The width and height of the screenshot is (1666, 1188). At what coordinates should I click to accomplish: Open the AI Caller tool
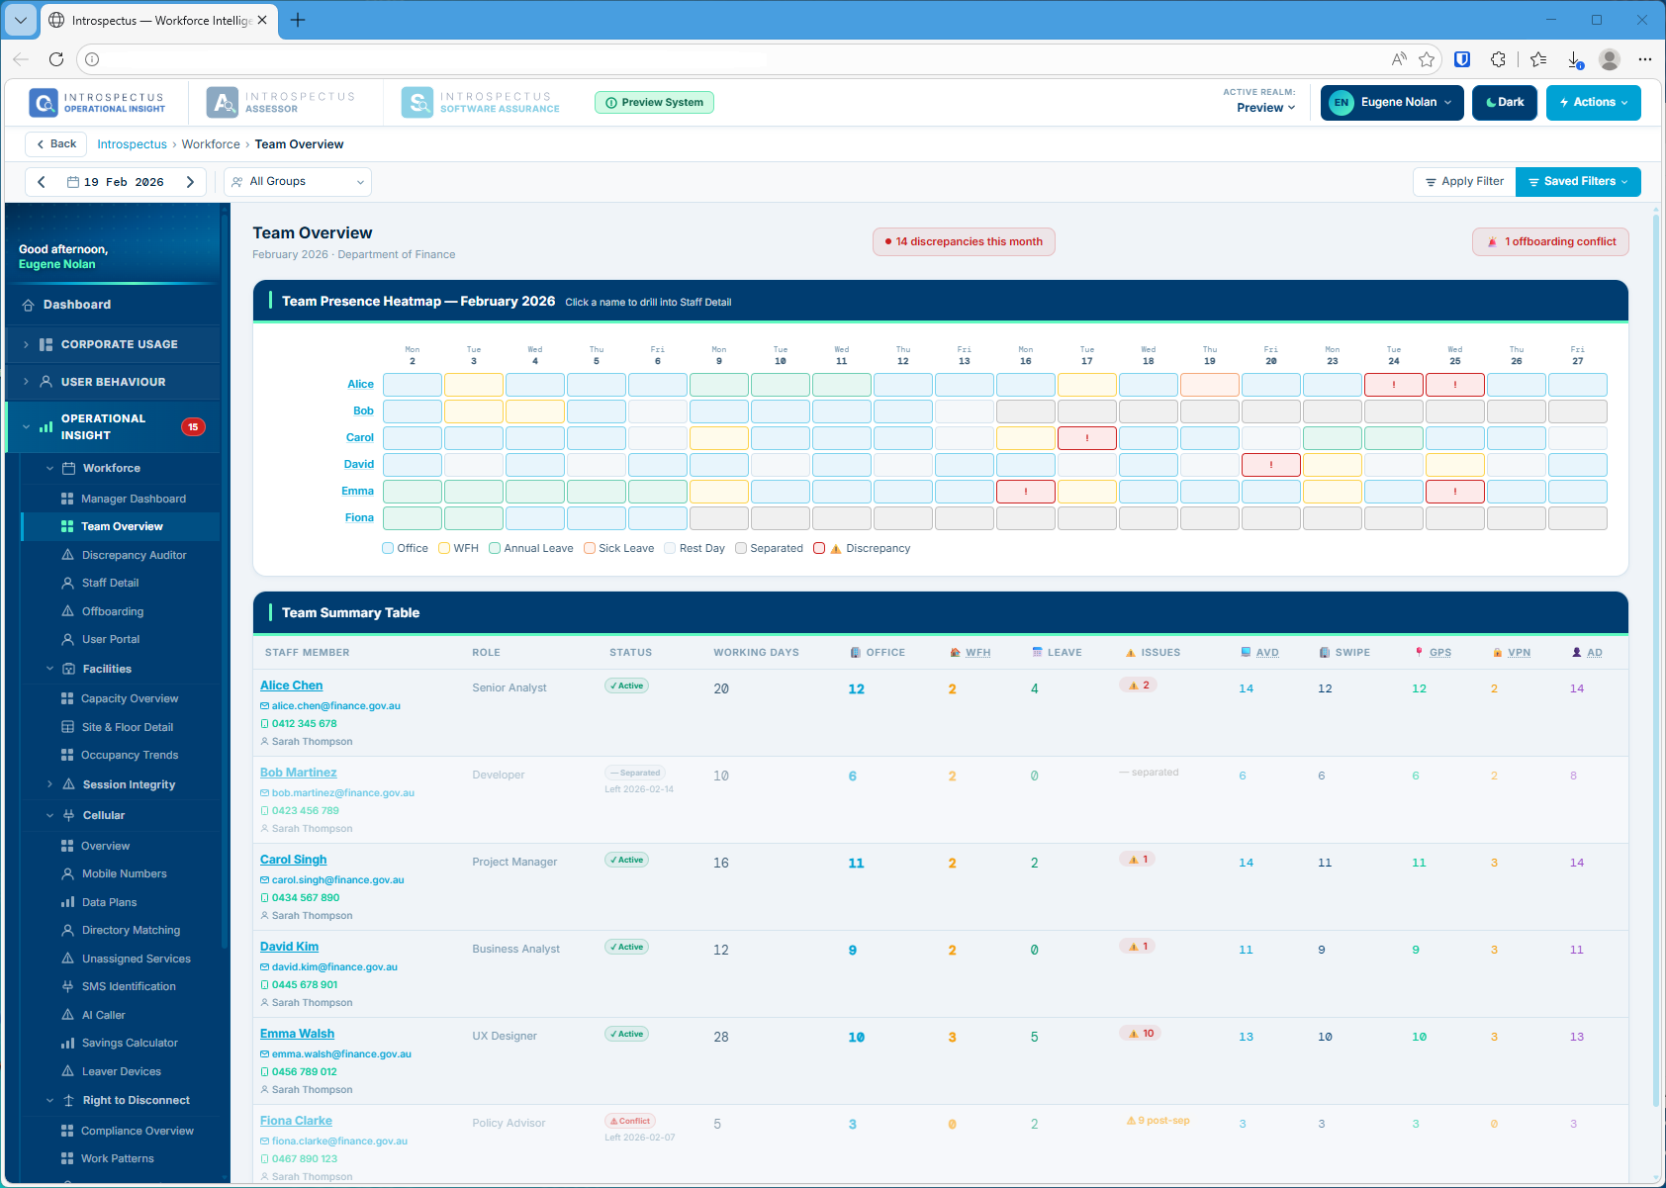click(x=104, y=1014)
